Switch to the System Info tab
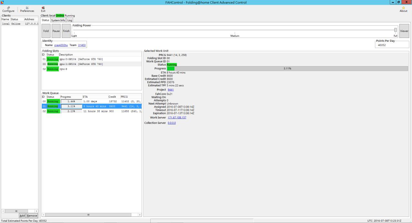 [58, 20]
